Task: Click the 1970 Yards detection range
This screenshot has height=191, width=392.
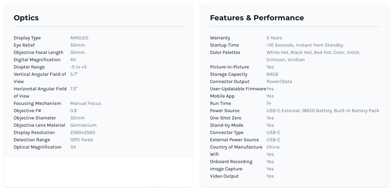Action: pos(81,140)
